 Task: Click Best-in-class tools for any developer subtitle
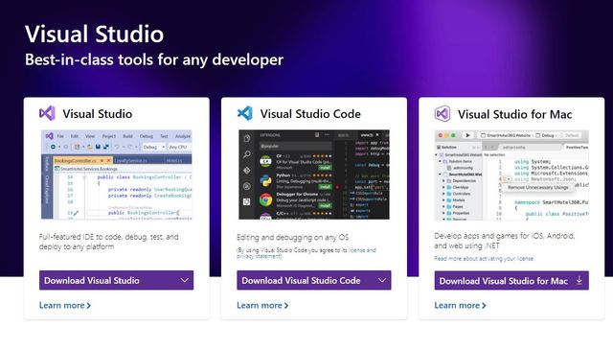click(154, 59)
